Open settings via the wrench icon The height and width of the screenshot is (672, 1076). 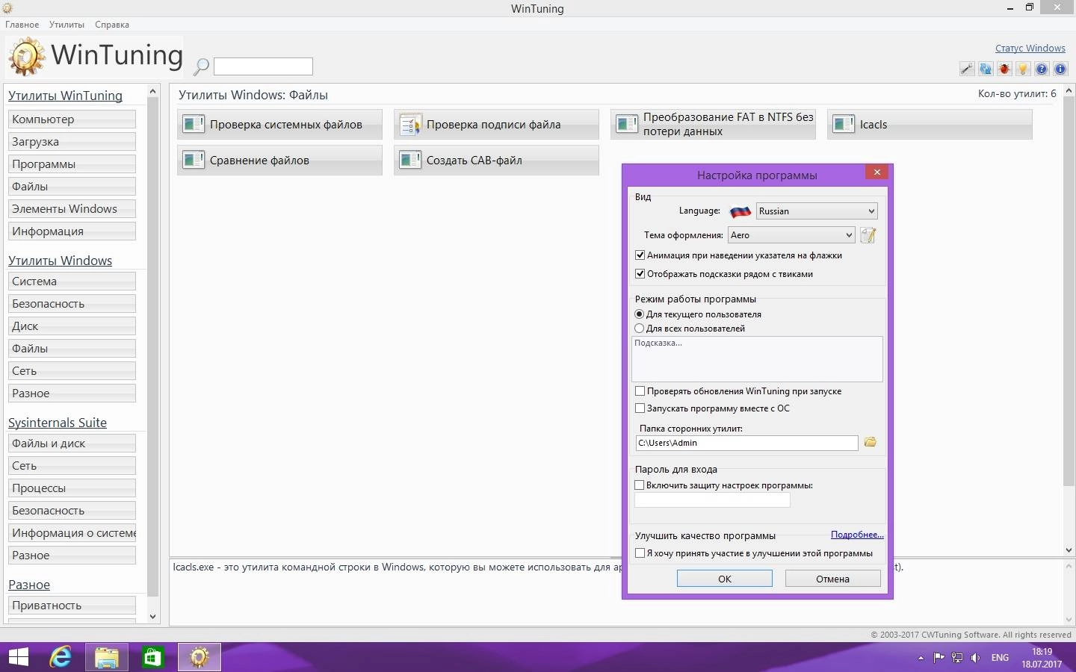pyautogui.click(x=967, y=69)
